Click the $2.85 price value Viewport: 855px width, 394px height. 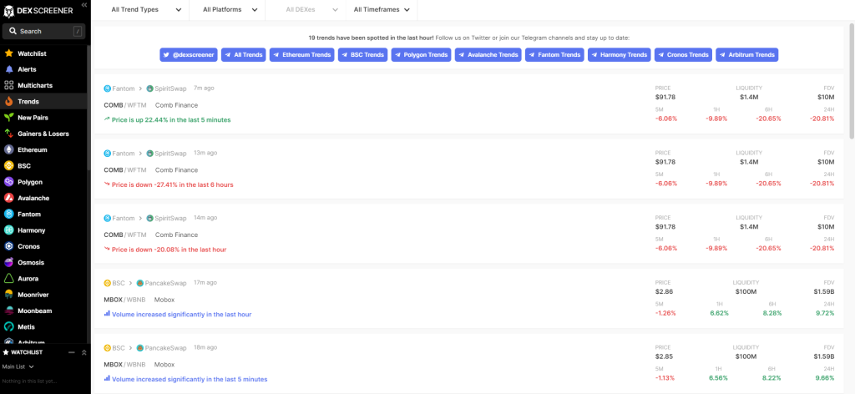click(664, 356)
